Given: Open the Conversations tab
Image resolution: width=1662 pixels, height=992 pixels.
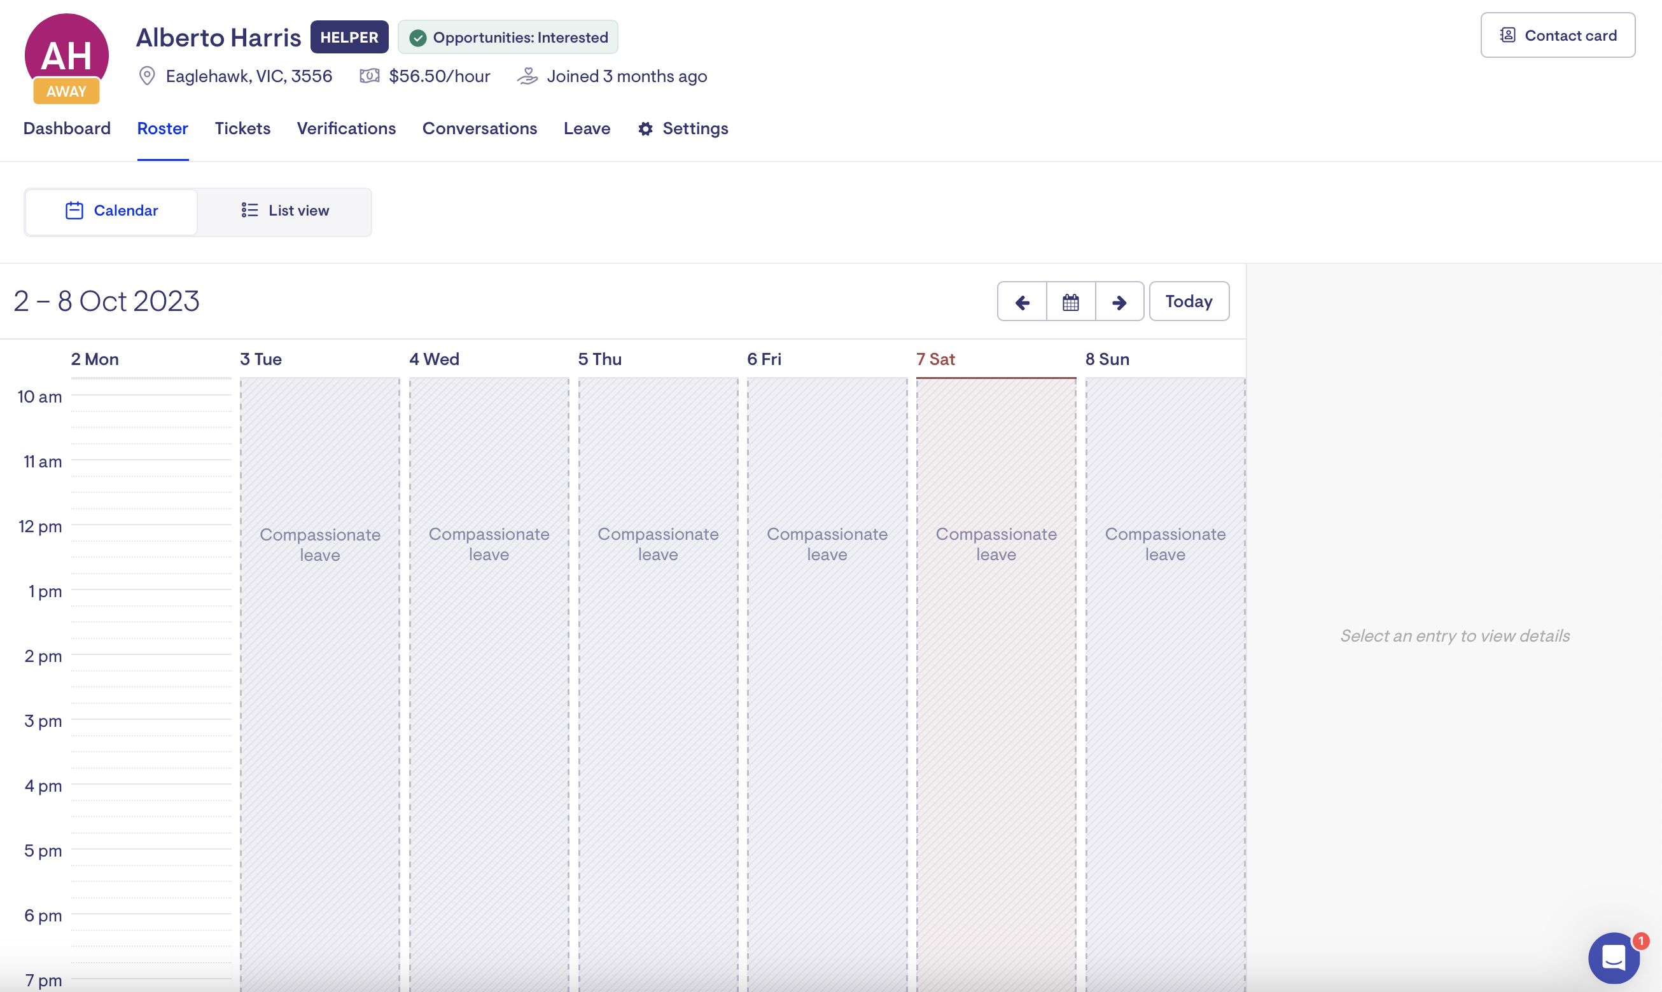Looking at the screenshot, I should (x=479, y=128).
